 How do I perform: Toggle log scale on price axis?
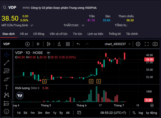(141, 113)
